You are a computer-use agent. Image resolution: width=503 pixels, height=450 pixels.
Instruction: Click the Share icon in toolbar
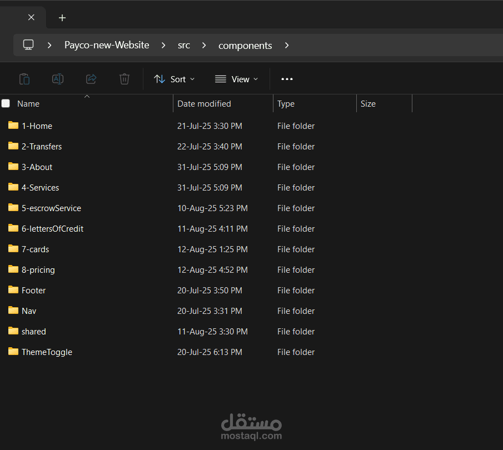click(91, 79)
